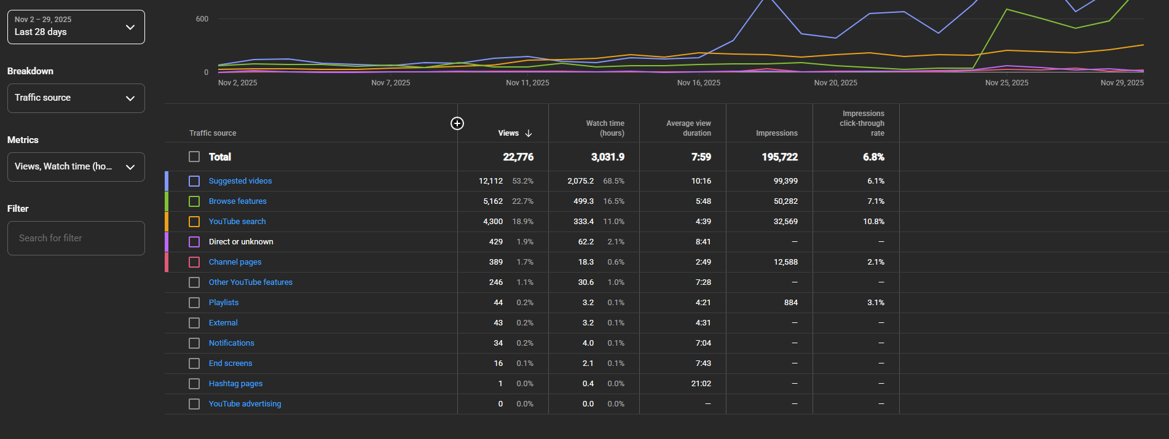1169x439 pixels.
Task: Open the Channel pages link
Action: tap(235, 262)
